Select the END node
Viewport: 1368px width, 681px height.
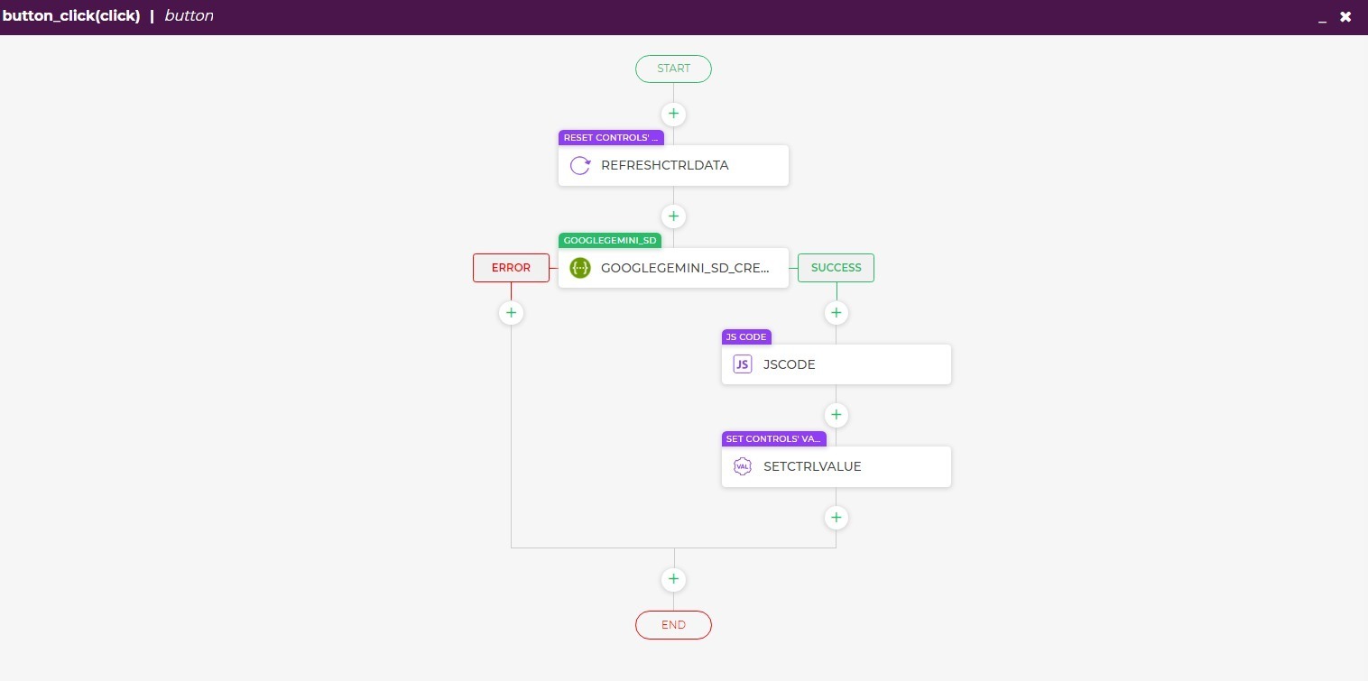point(673,625)
